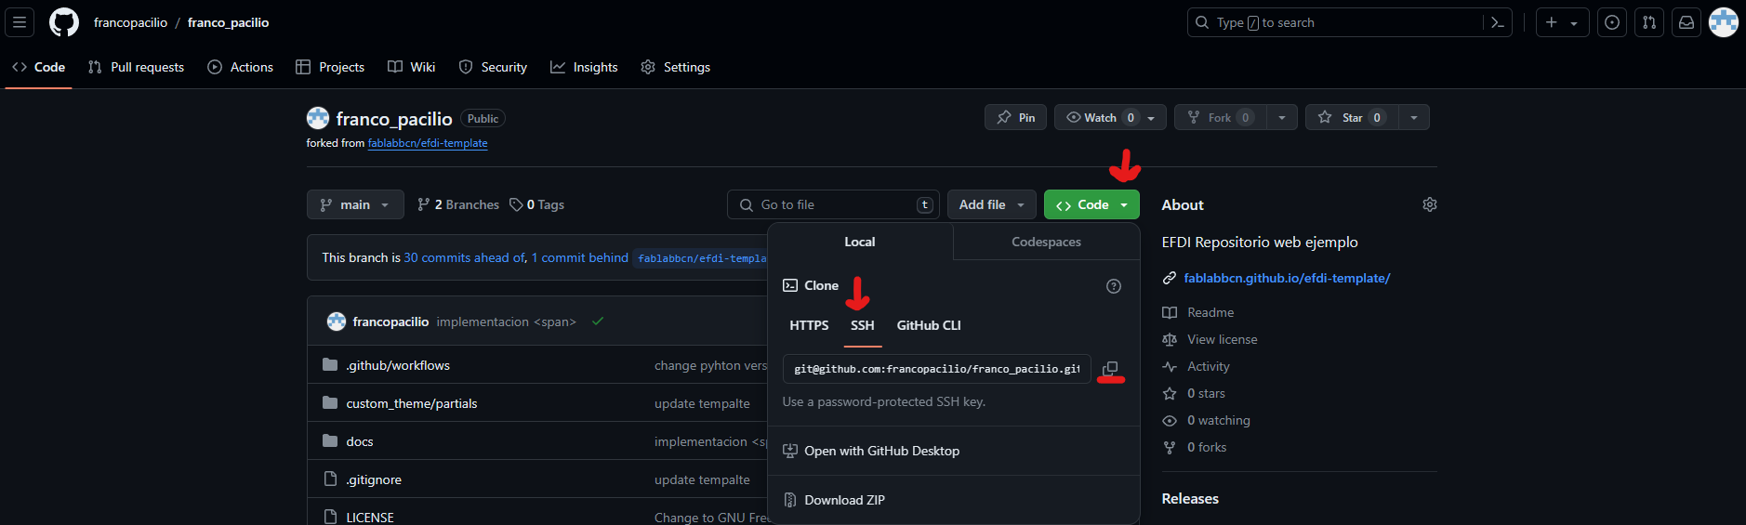
Task: Open About settings gear icon
Action: pyautogui.click(x=1430, y=204)
